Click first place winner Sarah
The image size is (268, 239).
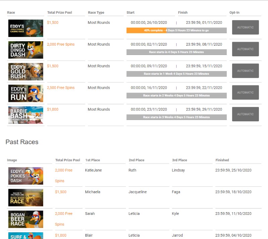click(x=90, y=214)
